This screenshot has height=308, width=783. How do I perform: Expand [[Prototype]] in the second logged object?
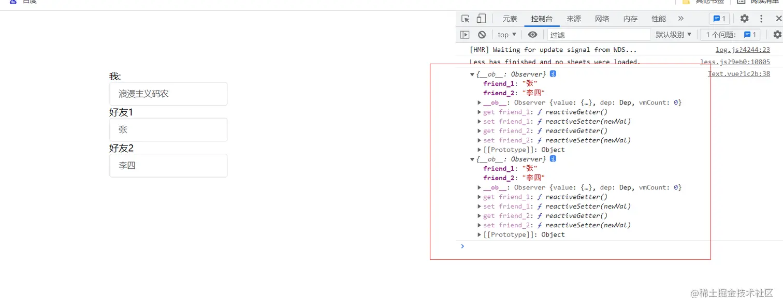tap(480, 234)
